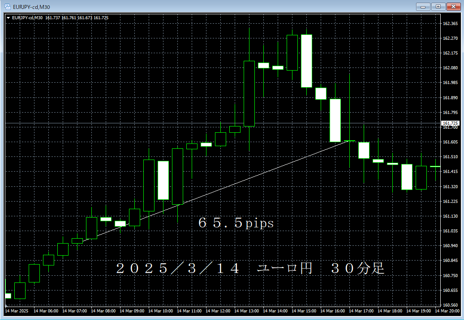
Task: Minimize the EURJPY-cd chart window
Action: 423,7
